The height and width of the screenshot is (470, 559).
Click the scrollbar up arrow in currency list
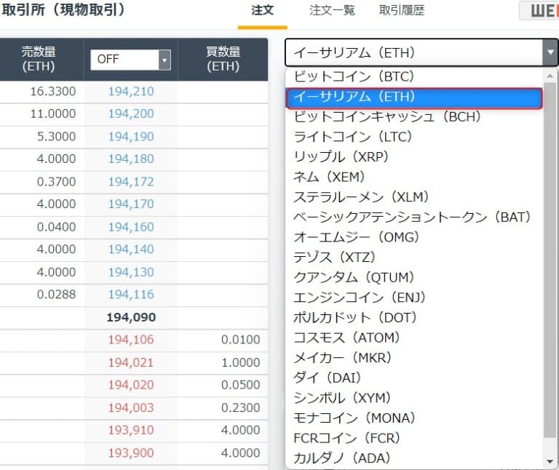pos(550,76)
